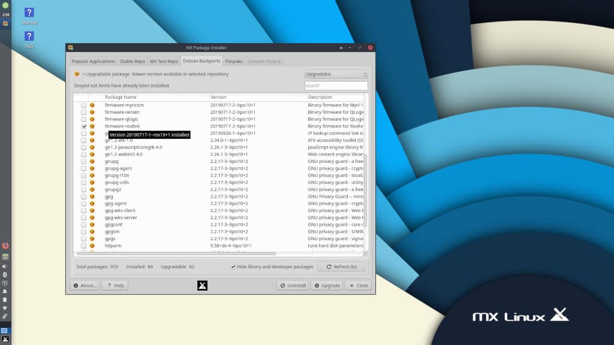Switch to the Stable Repo tab
614x345 pixels.
132,61
